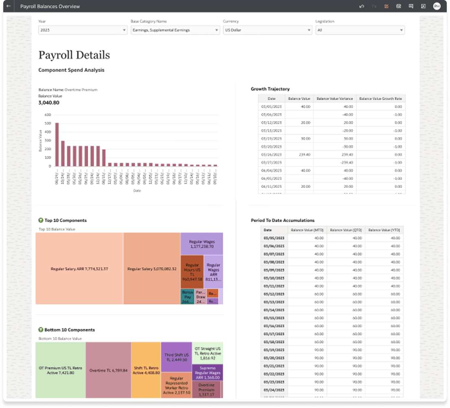Click the 03/12/2023 date in Accumulations table
The height and width of the screenshot is (408, 450).
[x=274, y=294]
